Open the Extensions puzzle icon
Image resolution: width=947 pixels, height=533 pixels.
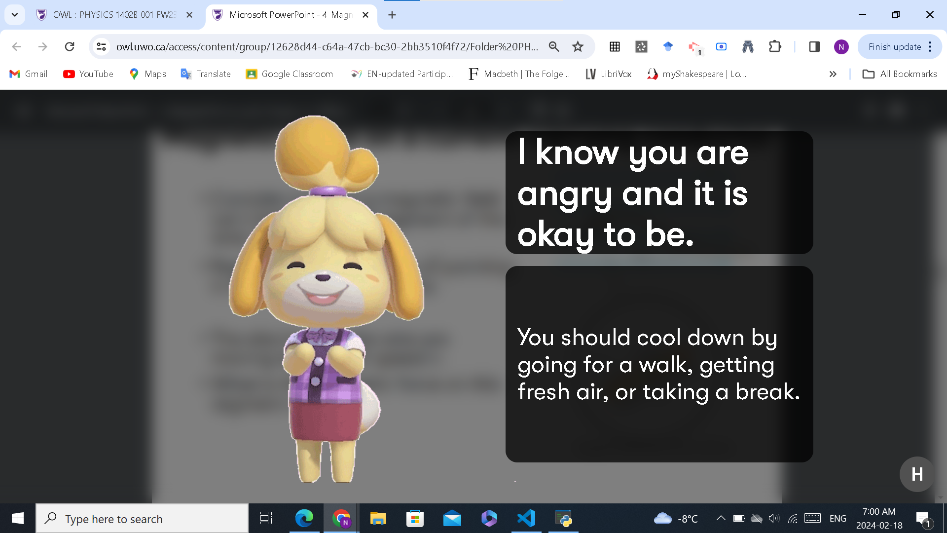pyautogui.click(x=775, y=46)
